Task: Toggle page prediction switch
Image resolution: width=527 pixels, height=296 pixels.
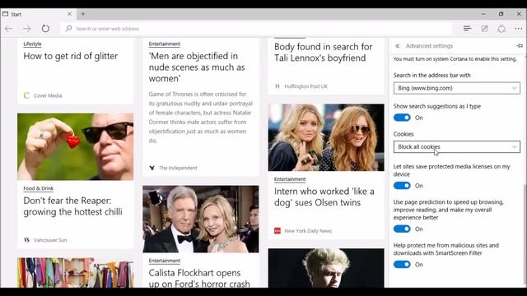Action: pos(402,229)
